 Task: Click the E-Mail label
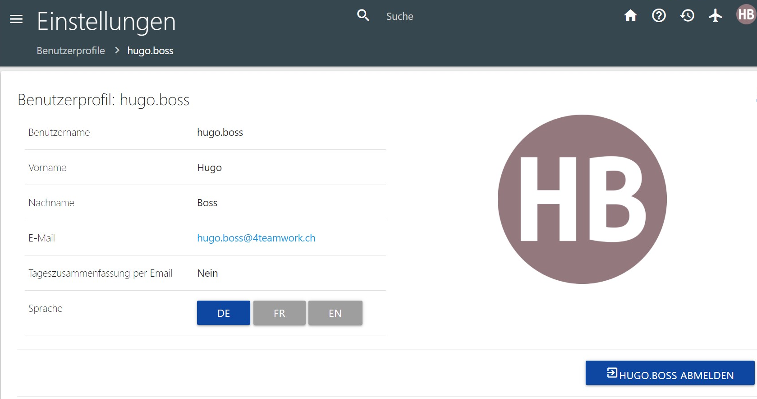pyautogui.click(x=41, y=238)
